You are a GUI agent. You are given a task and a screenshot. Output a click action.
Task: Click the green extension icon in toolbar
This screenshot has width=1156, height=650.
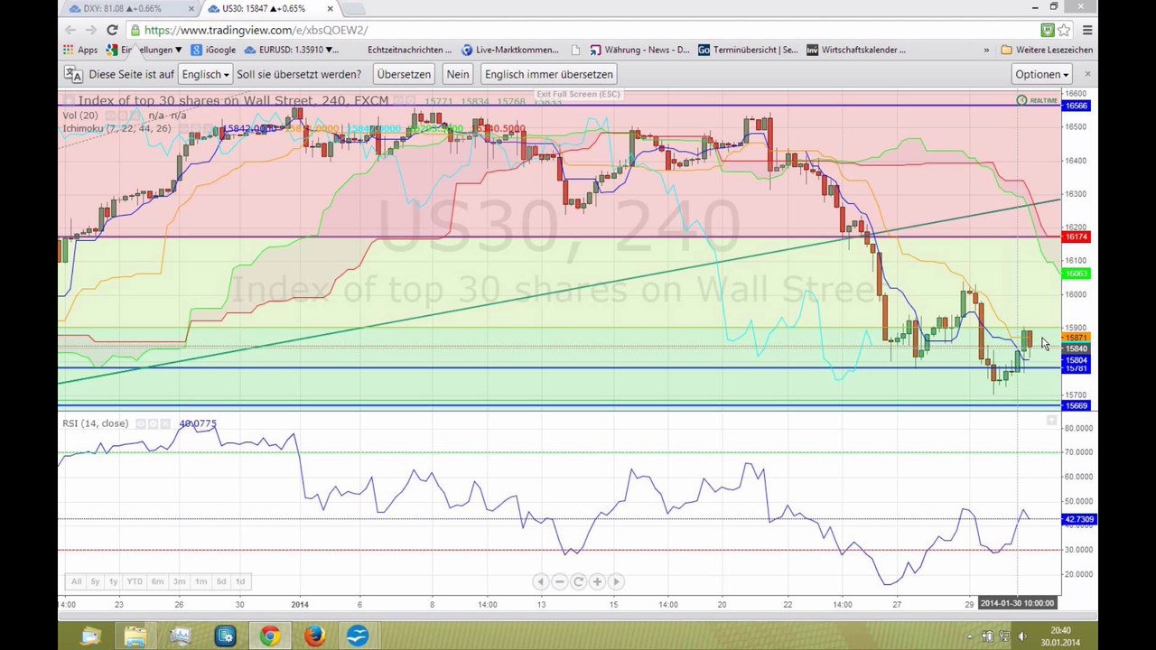pyautogui.click(x=1047, y=30)
